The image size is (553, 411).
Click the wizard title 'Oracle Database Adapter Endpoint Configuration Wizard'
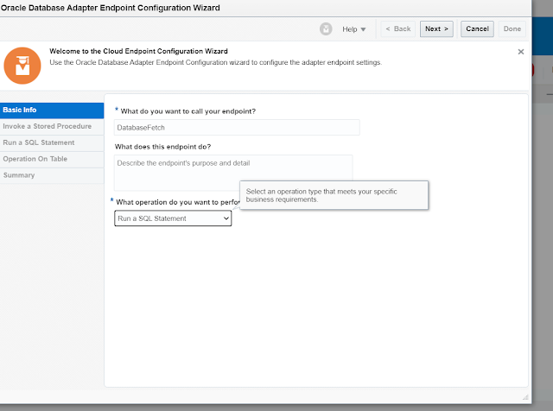110,8
